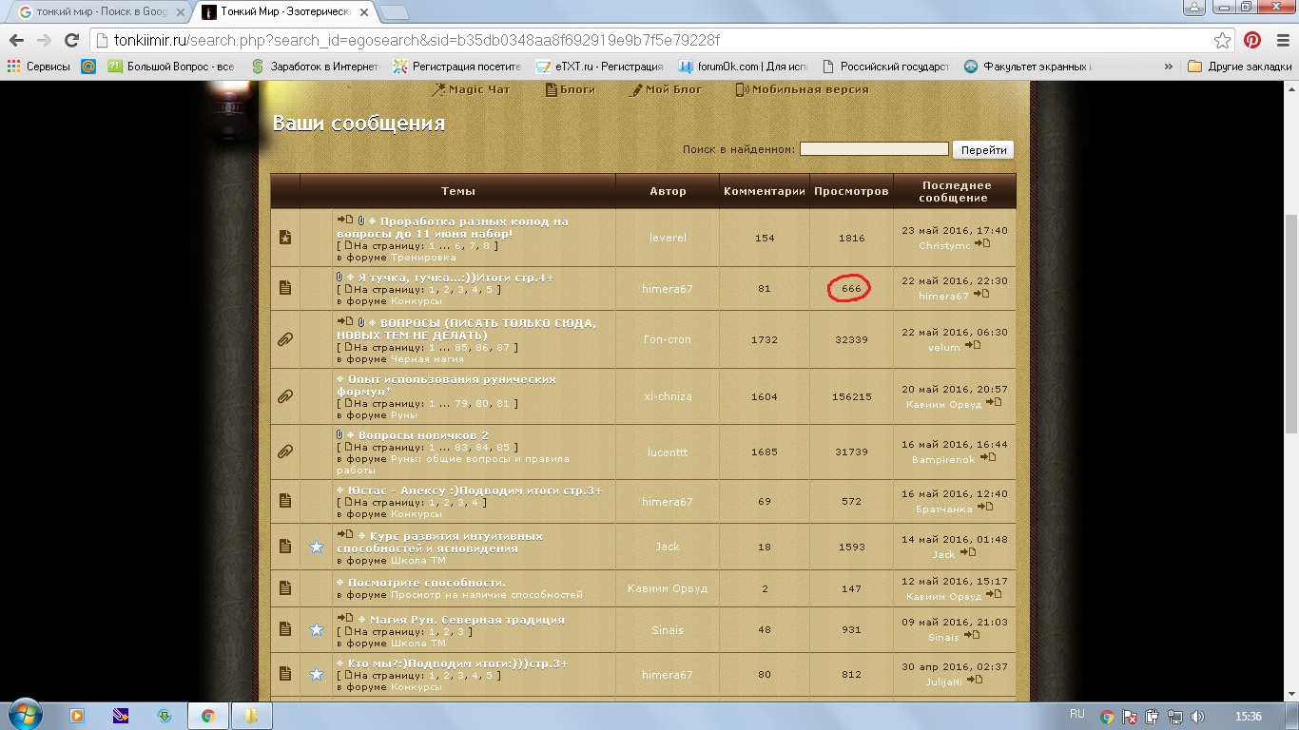Reload the page with refresh icon
Screen dimensions: 1299x730
coord(71,41)
